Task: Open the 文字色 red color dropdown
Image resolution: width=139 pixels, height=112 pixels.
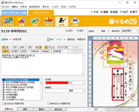Action: coord(65,83)
